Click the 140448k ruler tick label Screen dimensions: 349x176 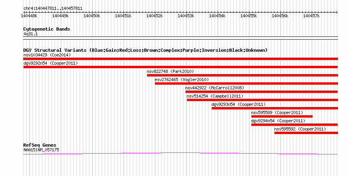29,16
